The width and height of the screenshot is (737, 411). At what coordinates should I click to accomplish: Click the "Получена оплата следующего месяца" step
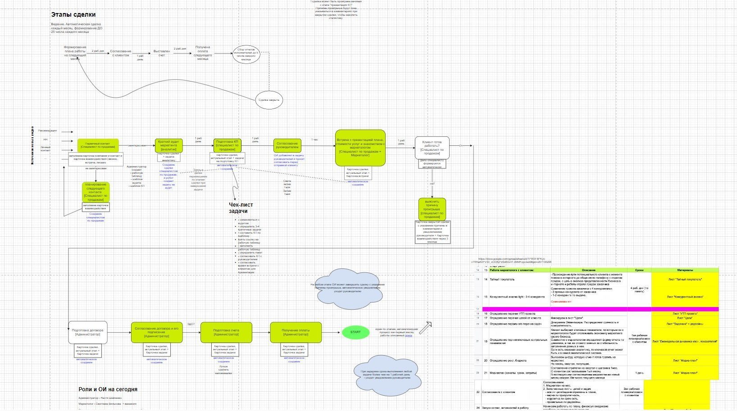pyautogui.click(x=203, y=53)
